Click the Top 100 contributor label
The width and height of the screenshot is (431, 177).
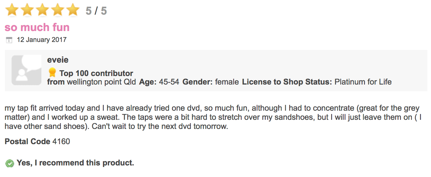pyautogui.click(x=96, y=73)
